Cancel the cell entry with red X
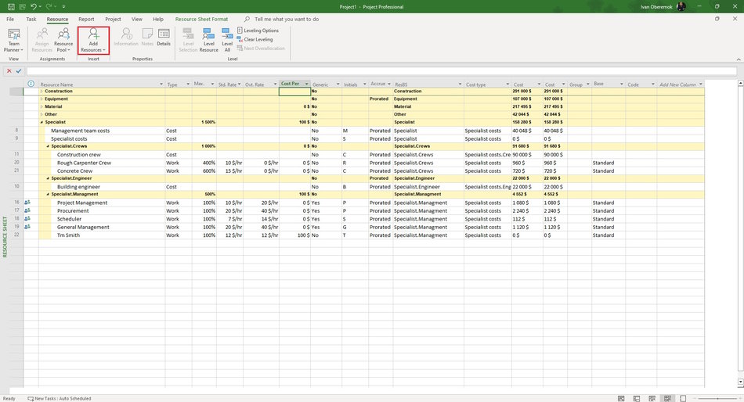This screenshot has height=402, width=744. pyautogui.click(x=9, y=70)
